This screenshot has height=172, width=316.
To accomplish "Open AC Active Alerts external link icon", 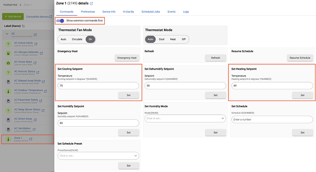I will point(36,44).
